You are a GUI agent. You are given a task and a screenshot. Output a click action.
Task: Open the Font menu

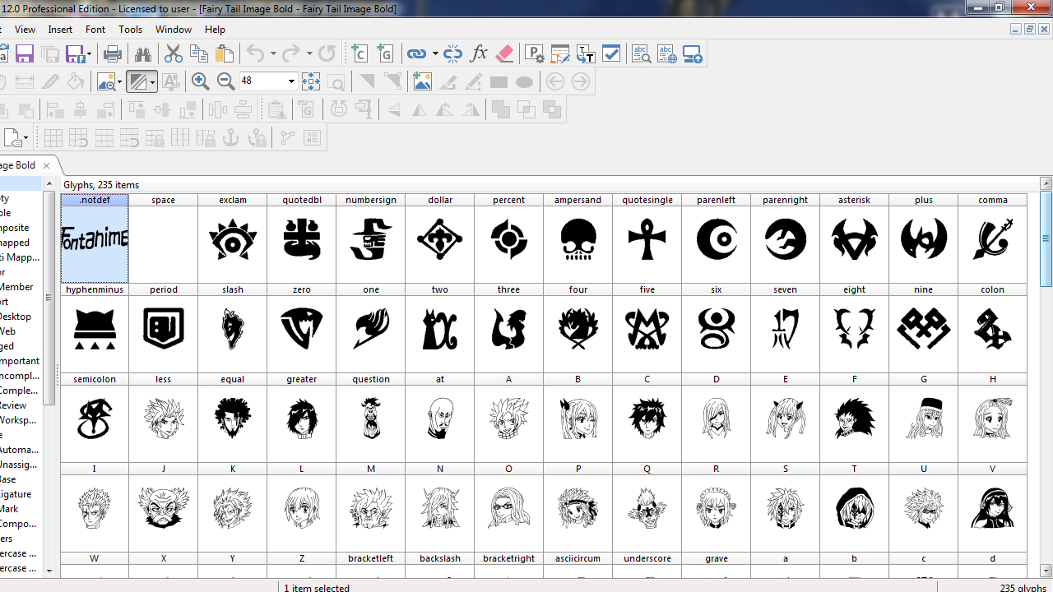[x=95, y=30]
